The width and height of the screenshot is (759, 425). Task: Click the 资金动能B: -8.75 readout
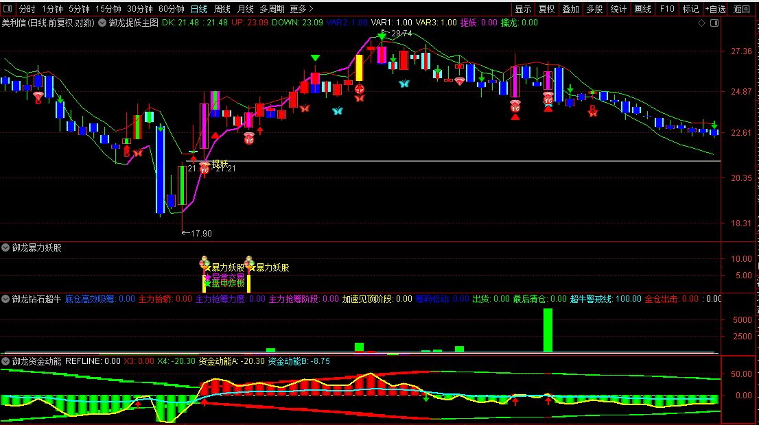click(x=299, y=361)
